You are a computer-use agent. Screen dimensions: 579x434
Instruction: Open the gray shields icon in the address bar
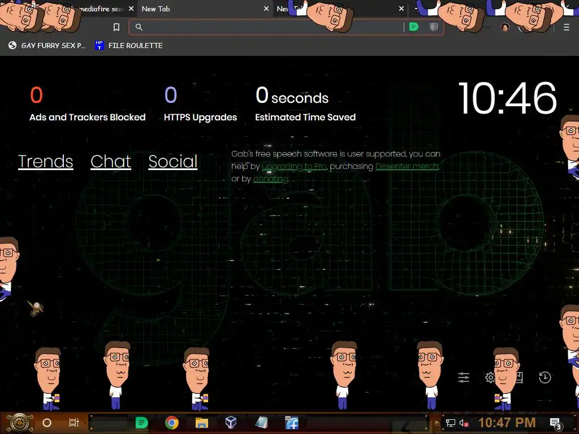(434, 27)
